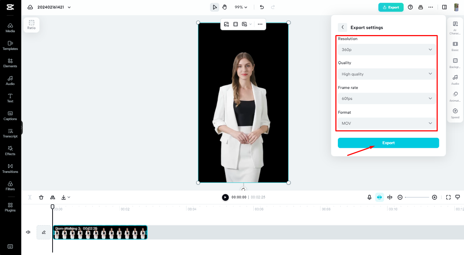Zoom in the timeline with plus icon
The width and height of the screenshot is (464, 255).
pos(434,197)
